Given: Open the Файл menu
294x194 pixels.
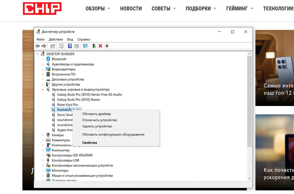Looking at the screenshot, I should (40, 39).
